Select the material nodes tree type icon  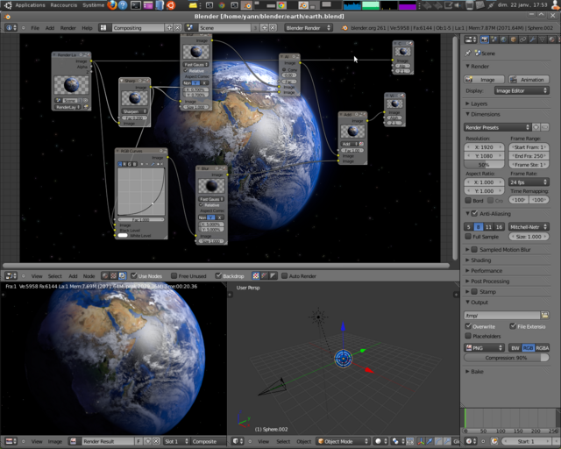105,276
